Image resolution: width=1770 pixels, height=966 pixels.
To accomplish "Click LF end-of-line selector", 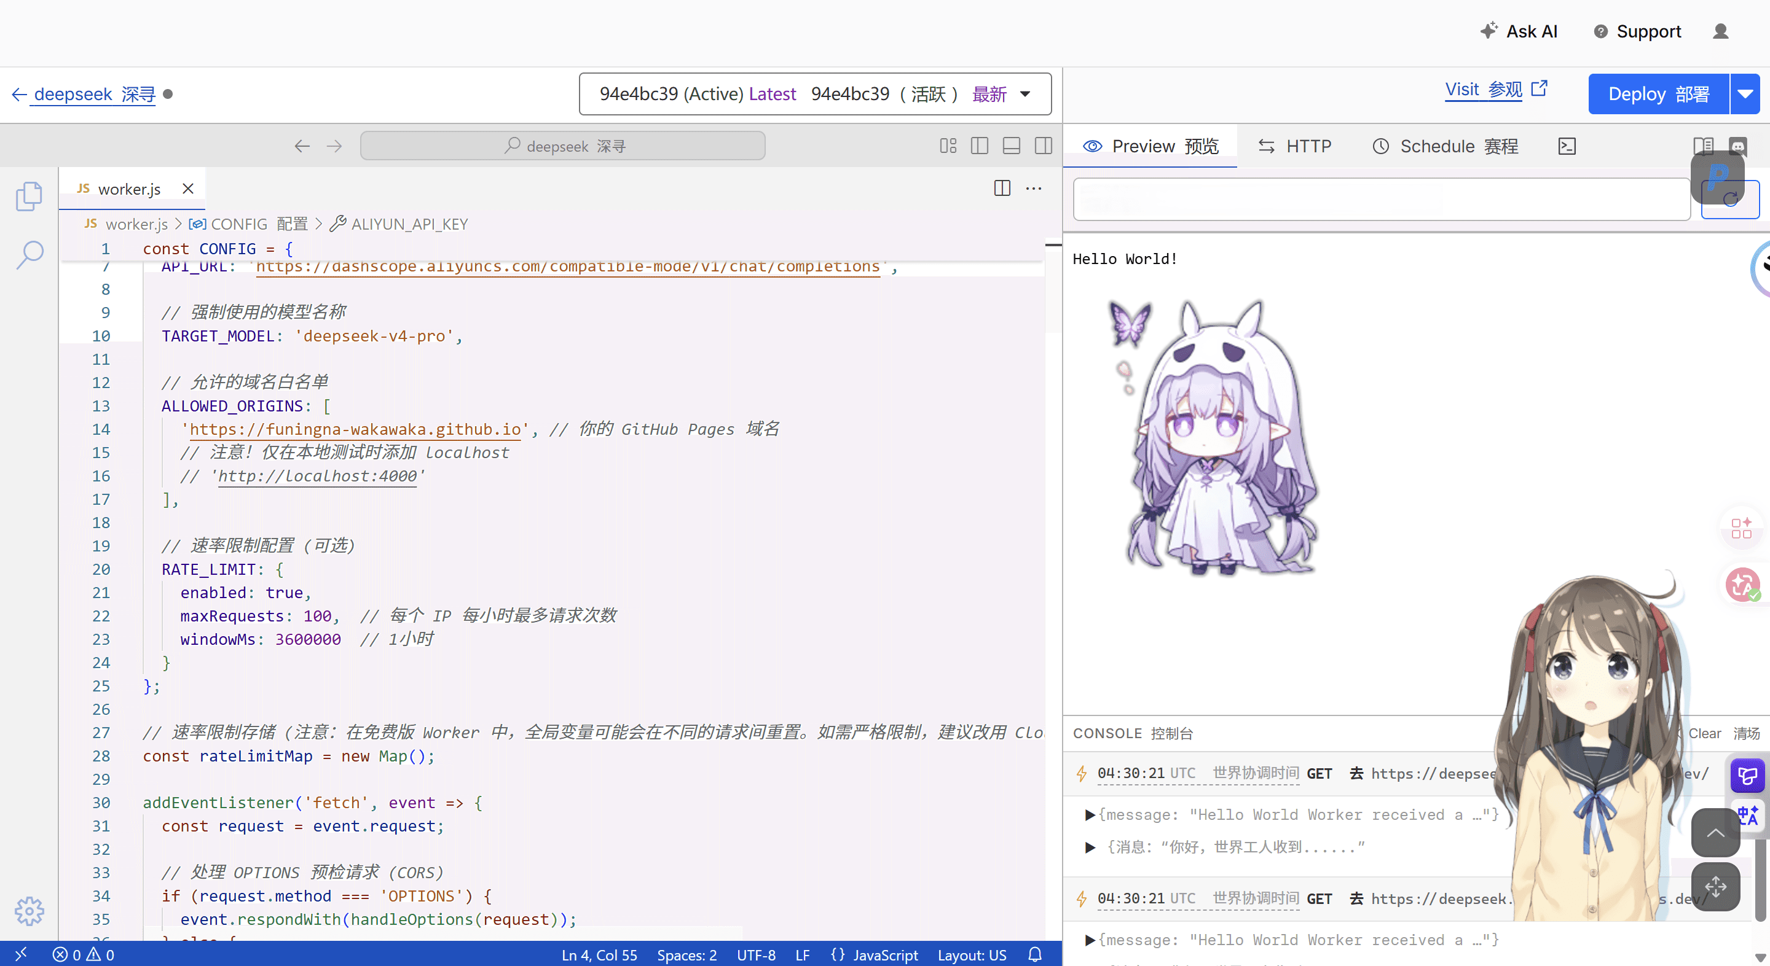I will (803, 955).
